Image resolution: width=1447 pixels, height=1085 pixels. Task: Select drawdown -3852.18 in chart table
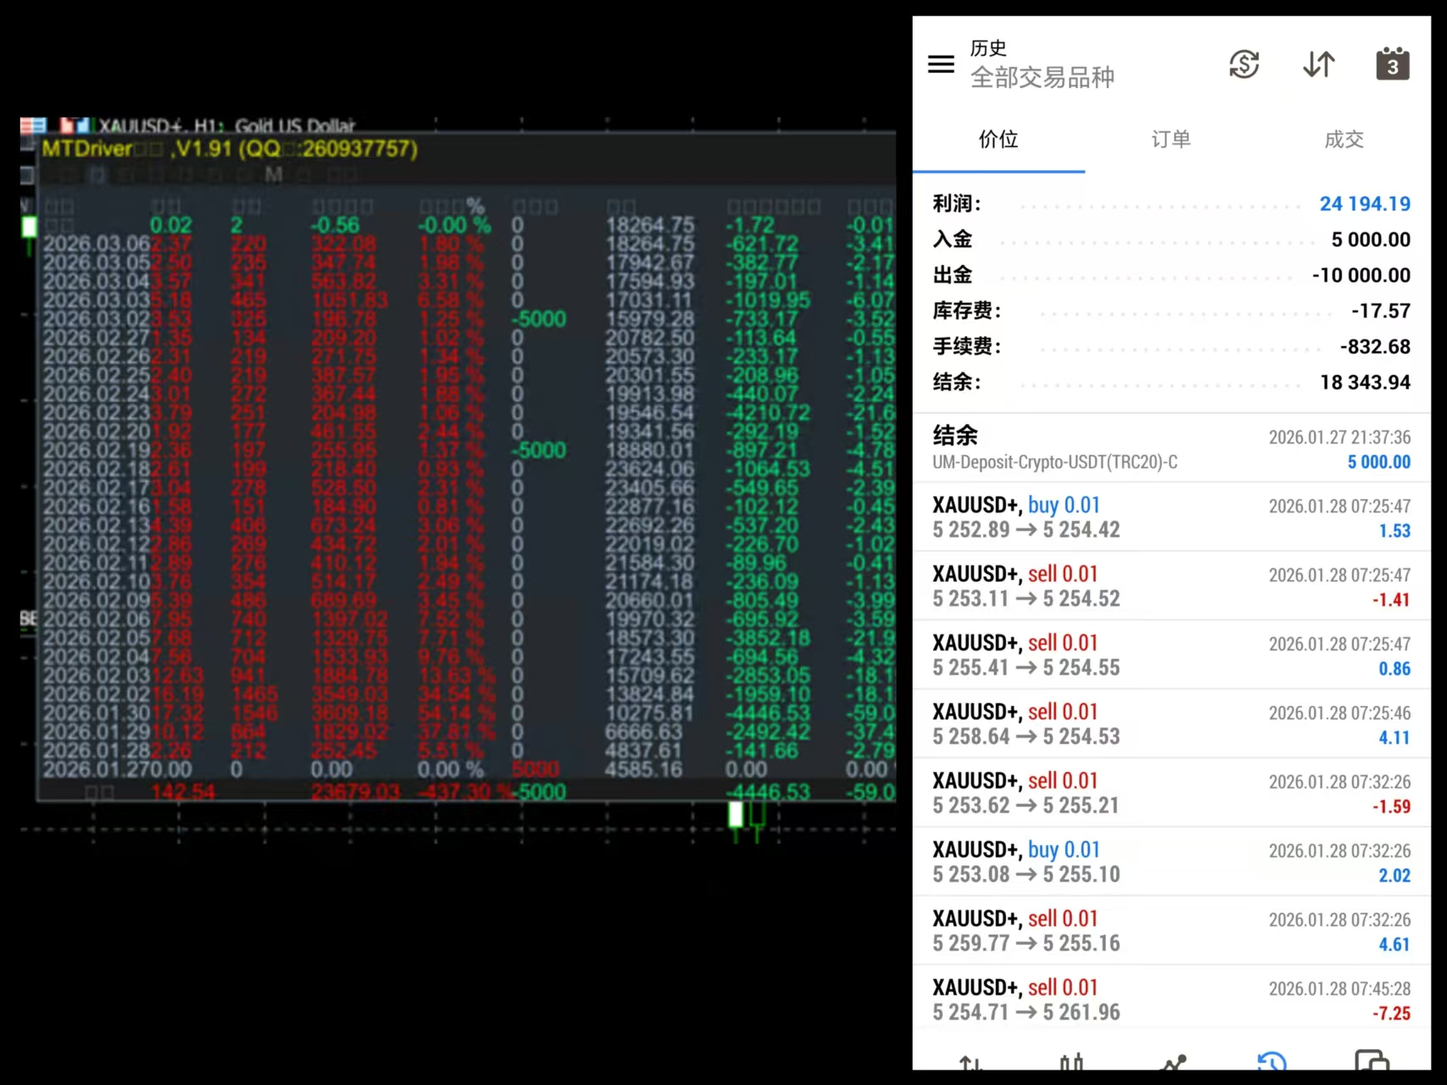point(768,637)
